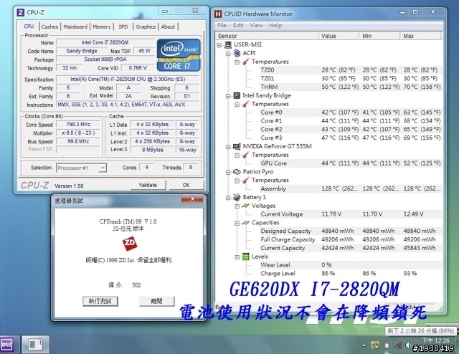The height and width of the screenshot is (354, 459).
Task: Open the second taskbar application button
Action: click(x=35, y=345)
